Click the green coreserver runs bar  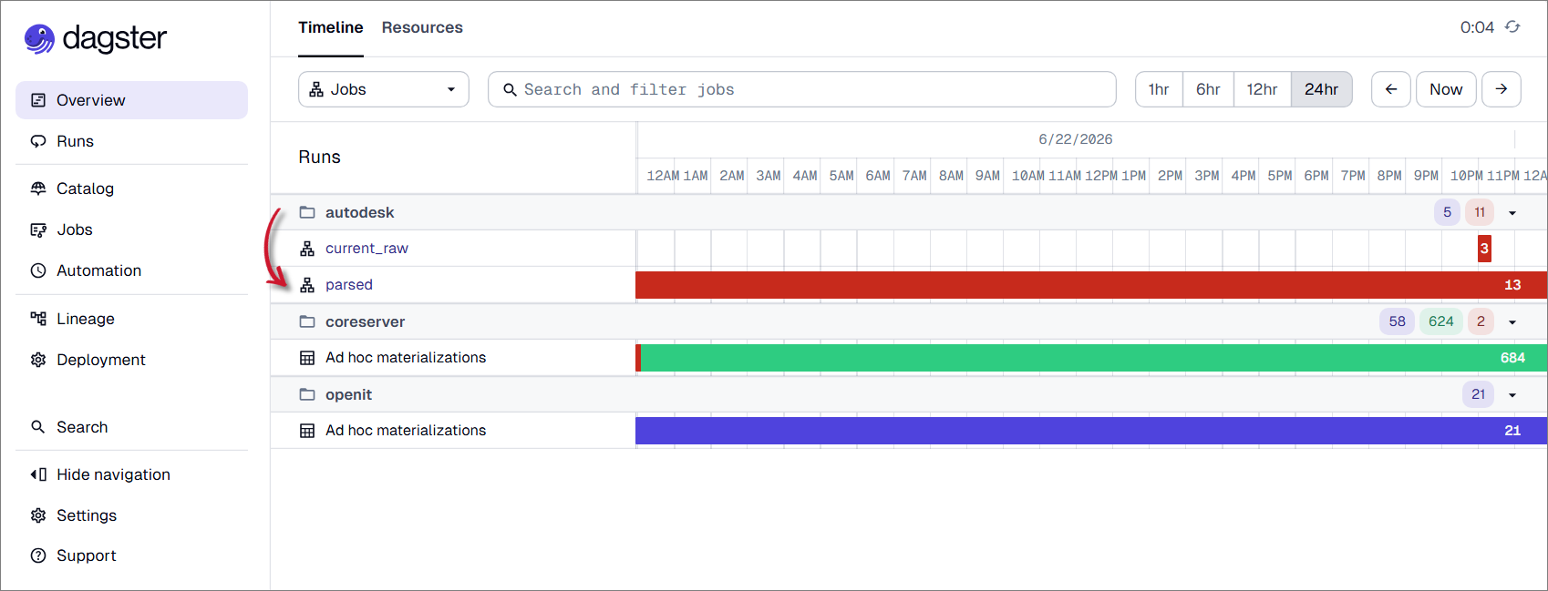pyautogui.click(x=1094, y=358)
